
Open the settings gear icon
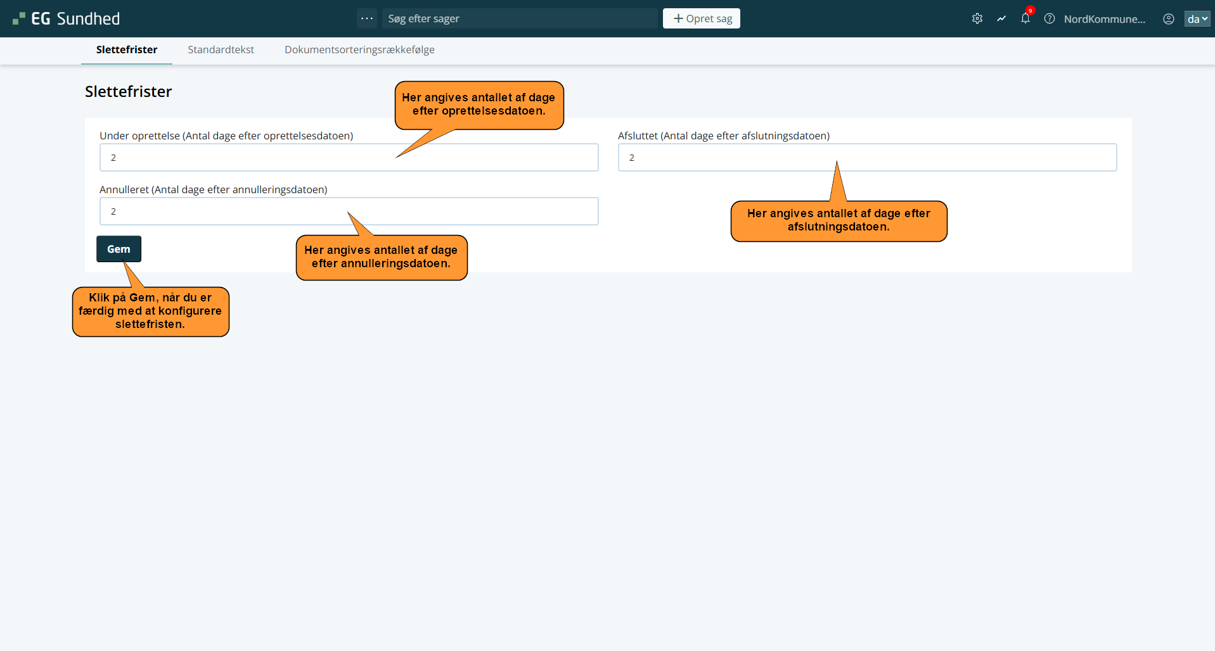tap(977, 19)
